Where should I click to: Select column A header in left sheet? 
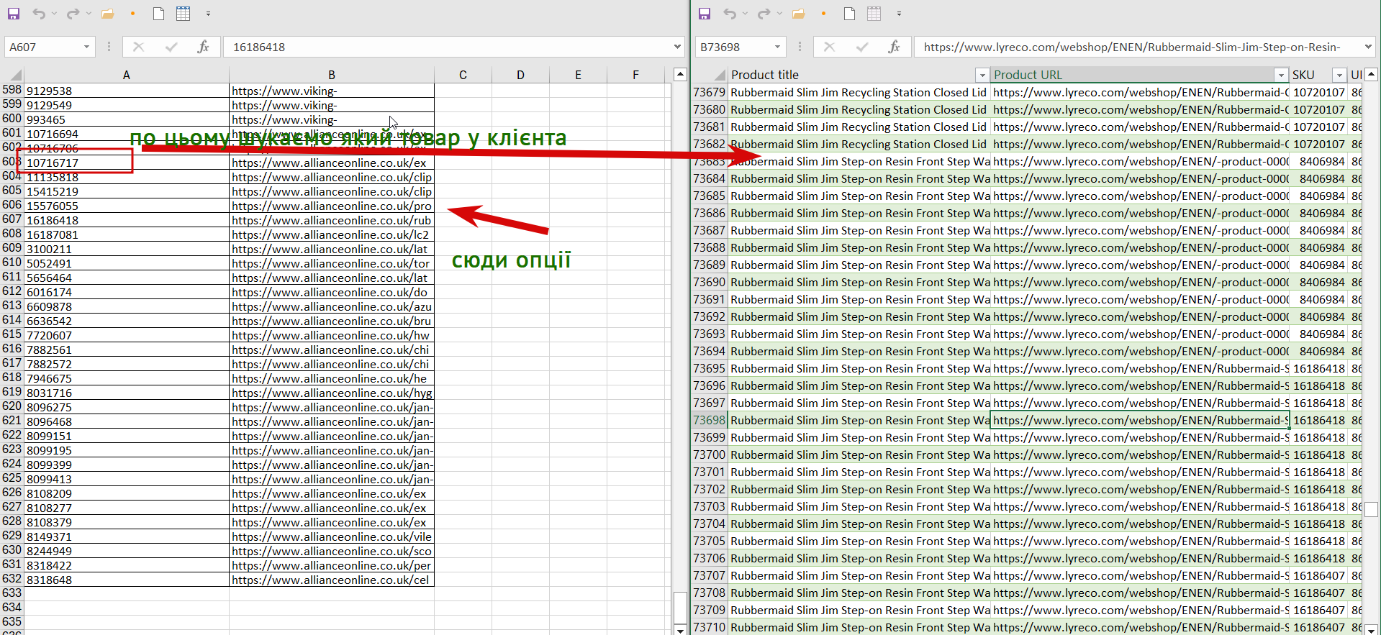tap(127, 75)
